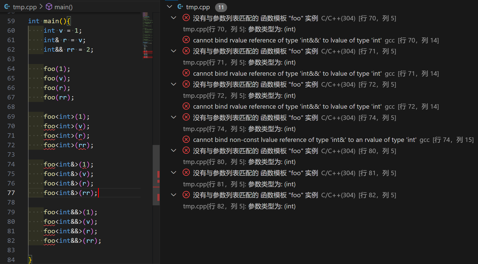The height and width of the screenshot is (264, 478).
Task: Place cursor on 'int& r = v;' line
Action: 64,40
